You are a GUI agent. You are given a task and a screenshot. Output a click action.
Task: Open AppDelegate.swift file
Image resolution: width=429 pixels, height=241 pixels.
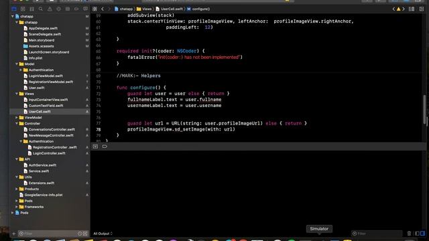tap(43, 28)
